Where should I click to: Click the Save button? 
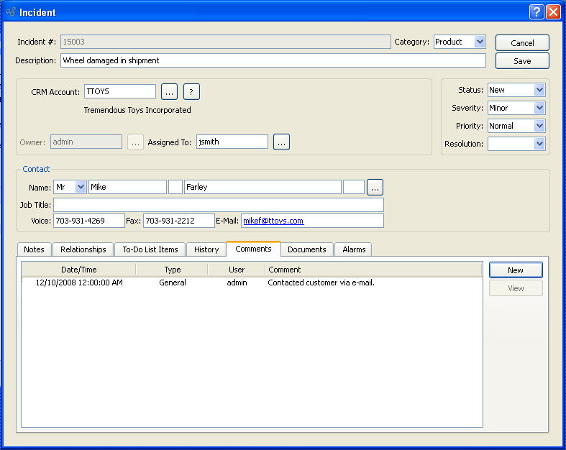pos(522,61)
